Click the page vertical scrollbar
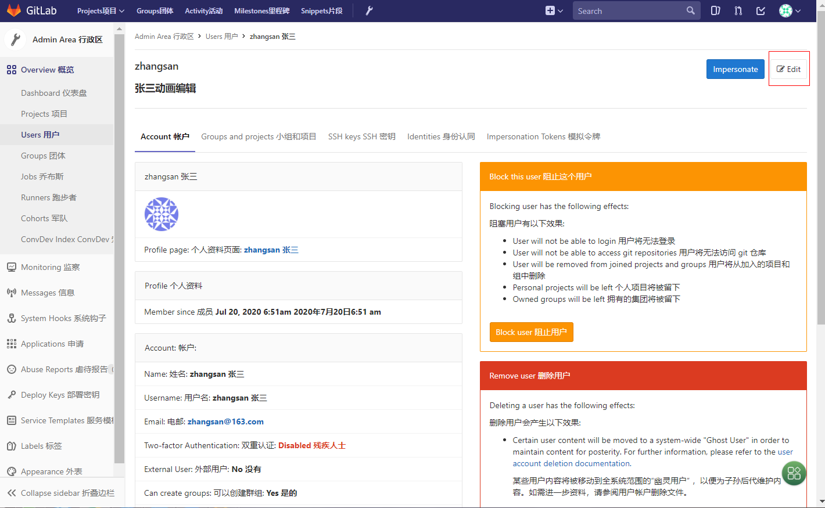Viewport: 825px width, 508px height. [820, 168]
